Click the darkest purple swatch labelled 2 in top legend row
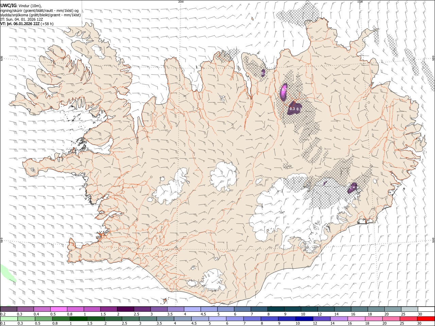435x326 pixels. [x=125, y=309]
